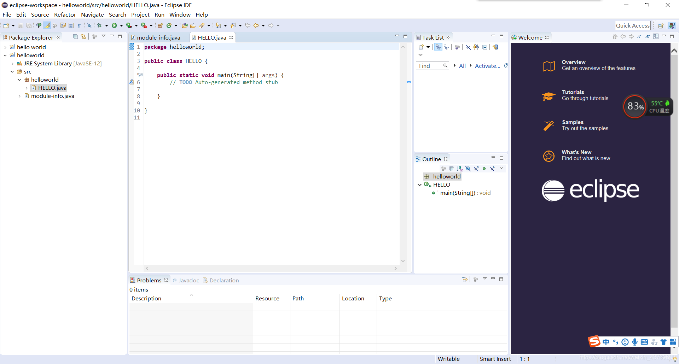Click the Search icon in the toolbar
This screenshot has width=679, height=364.
click(x=201, y=25)
